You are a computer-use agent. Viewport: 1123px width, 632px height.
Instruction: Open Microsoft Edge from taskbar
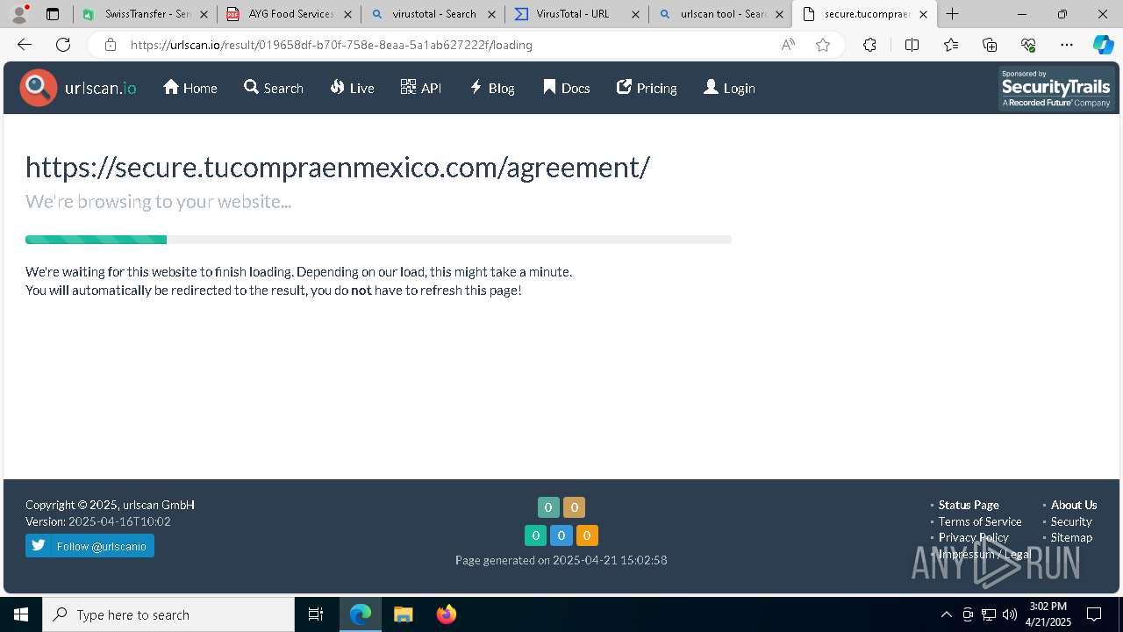[361, 614]
